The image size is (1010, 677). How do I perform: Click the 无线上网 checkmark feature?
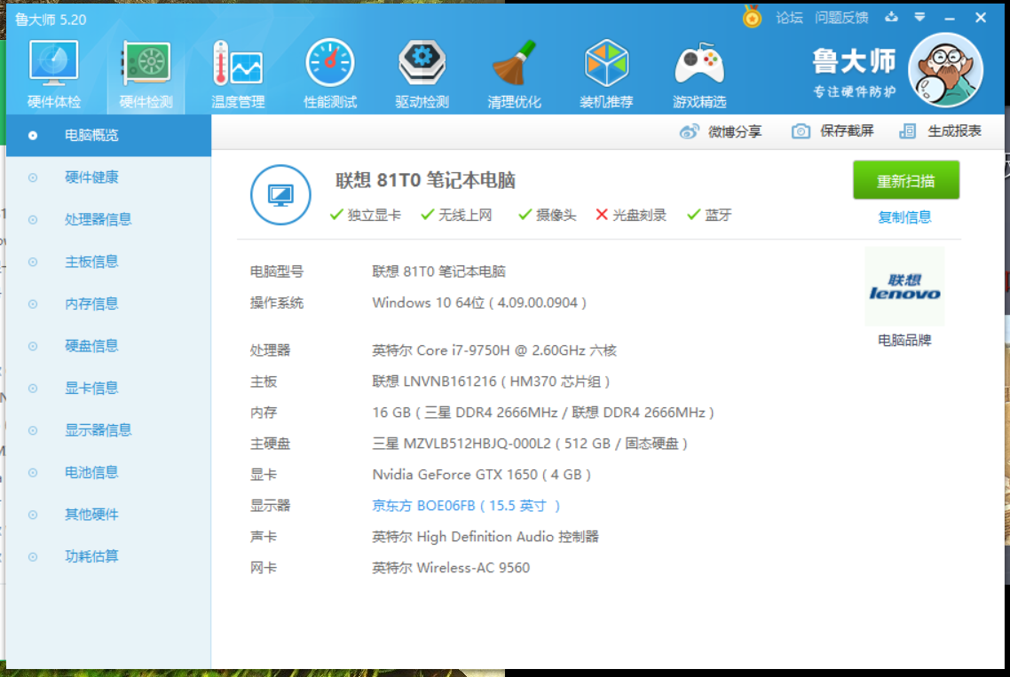[456, 215]
